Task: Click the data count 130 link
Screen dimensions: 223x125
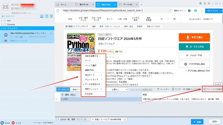Action: 21,37
